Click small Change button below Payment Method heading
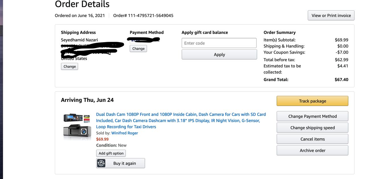Viewport: 365px width, 179px height. click(138, 49)
